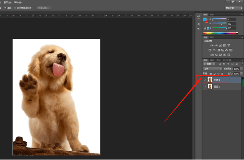
Task: Open the workspace switcher (基本功能) dropdown
Action: [233, 8]
